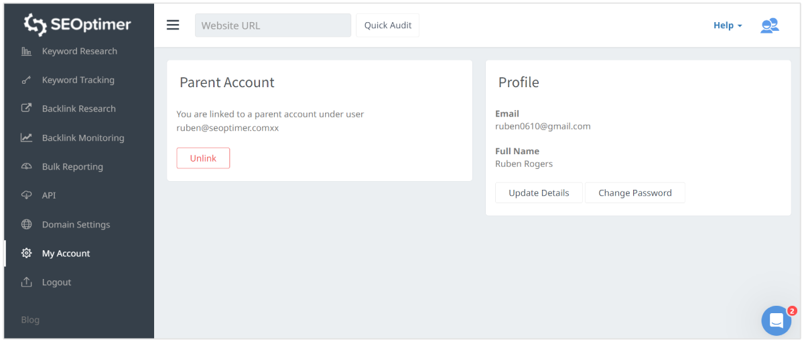Open the Blog link in sidebar

30,321
